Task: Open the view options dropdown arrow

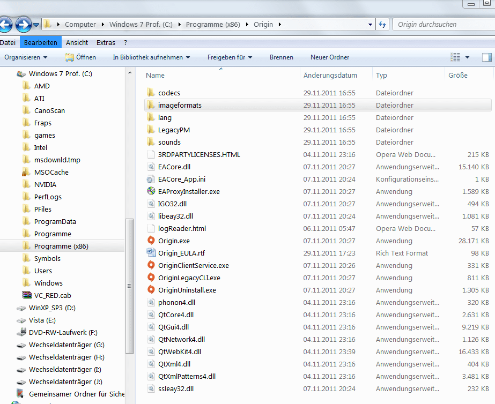Action: 467,57
